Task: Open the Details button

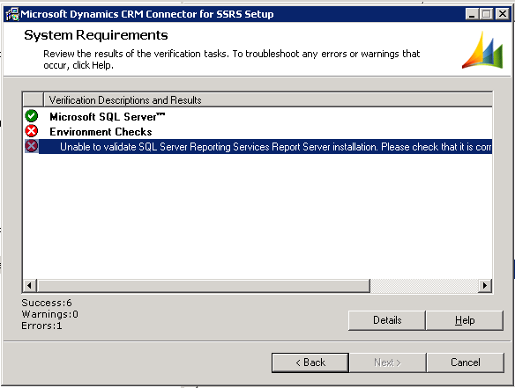Action: [387, 320]
